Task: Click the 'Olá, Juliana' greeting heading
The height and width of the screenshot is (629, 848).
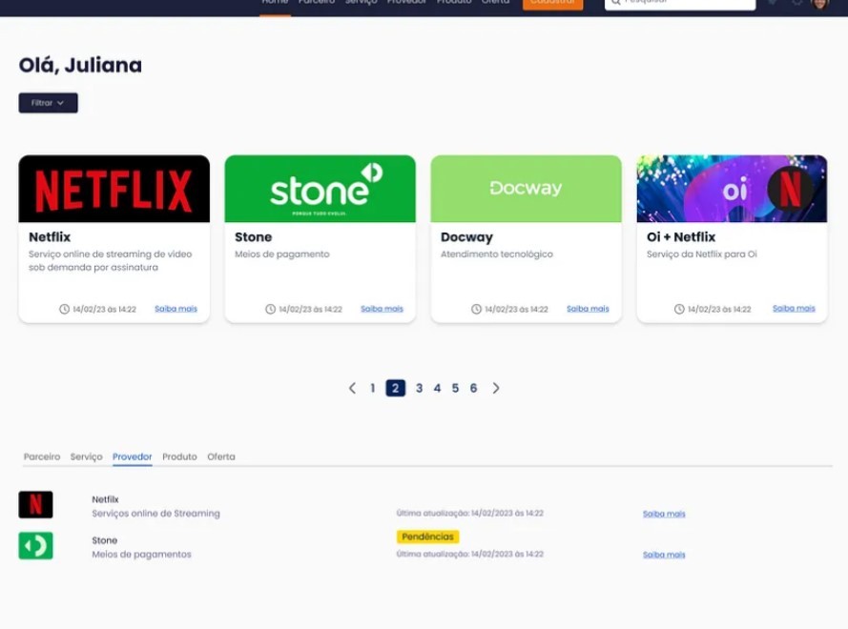Action: pyautogui.click(x=80, y=66)
